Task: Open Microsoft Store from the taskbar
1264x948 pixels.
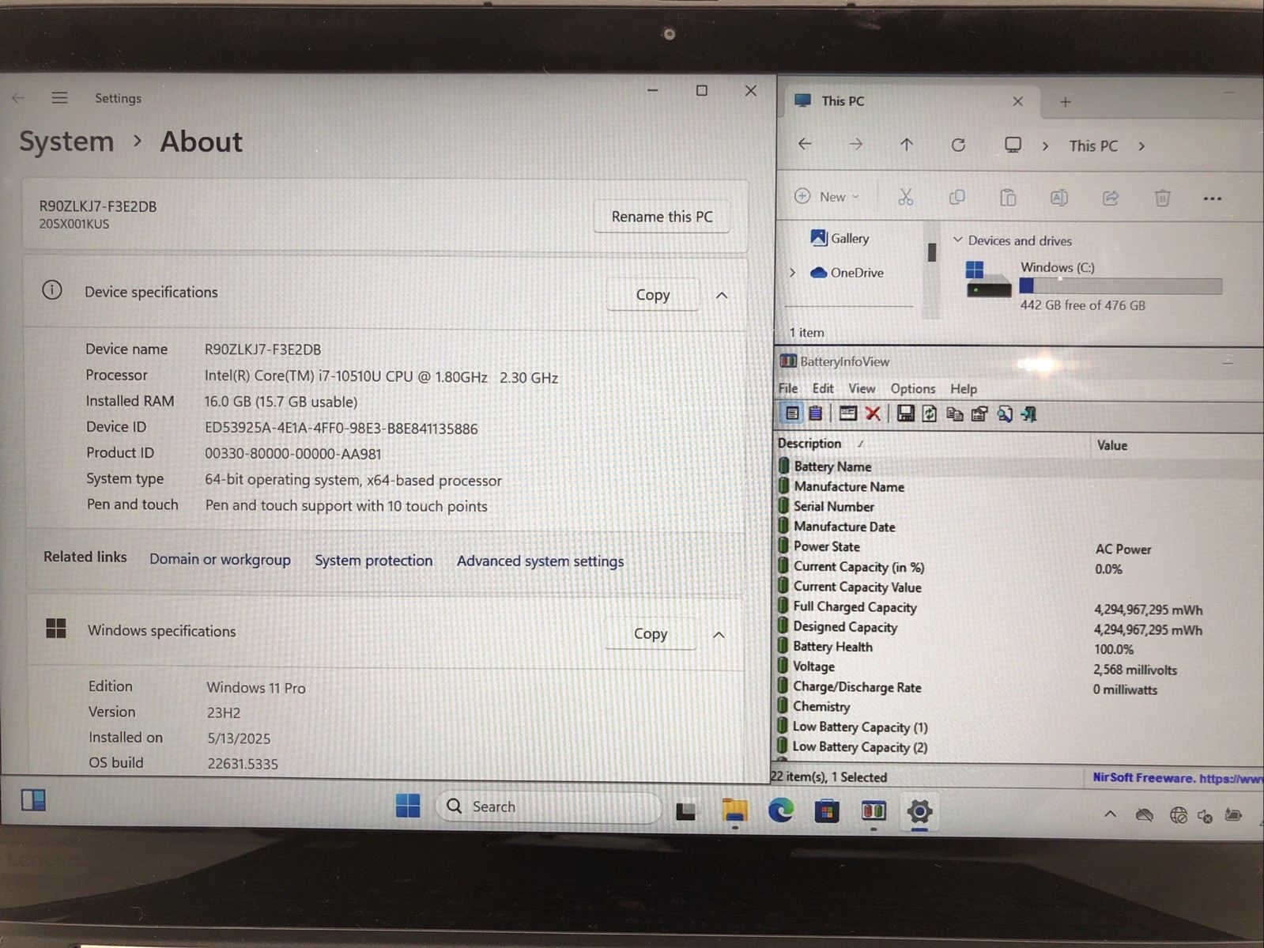Action: pyautogui.click(x=827, y=811)
